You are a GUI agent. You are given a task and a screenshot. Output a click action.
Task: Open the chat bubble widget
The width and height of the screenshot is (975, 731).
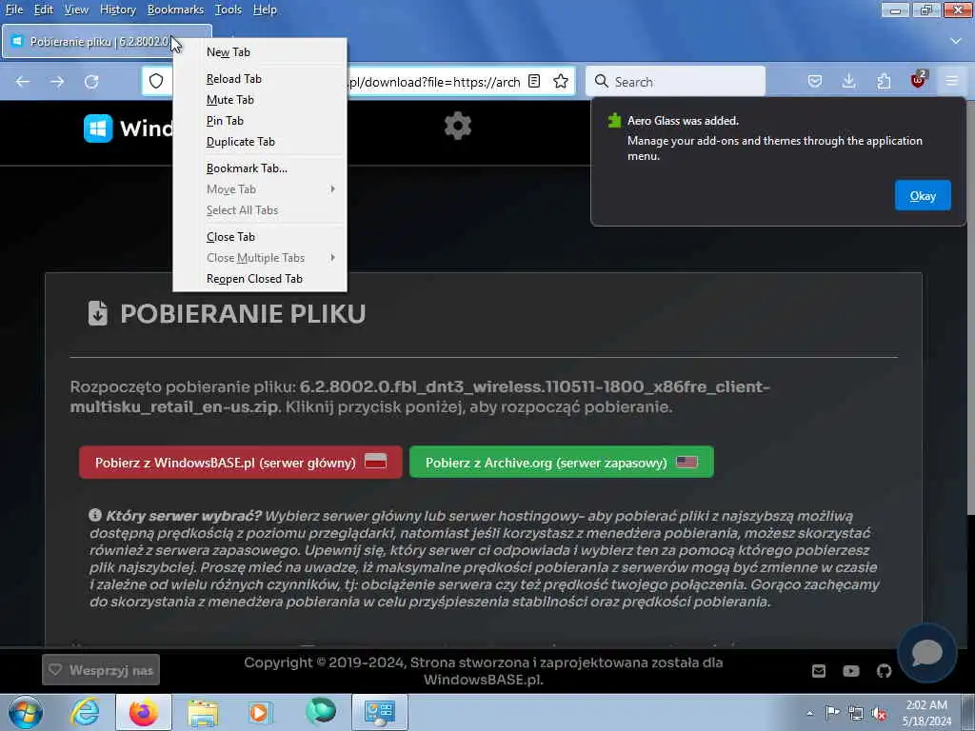point(927,653)
